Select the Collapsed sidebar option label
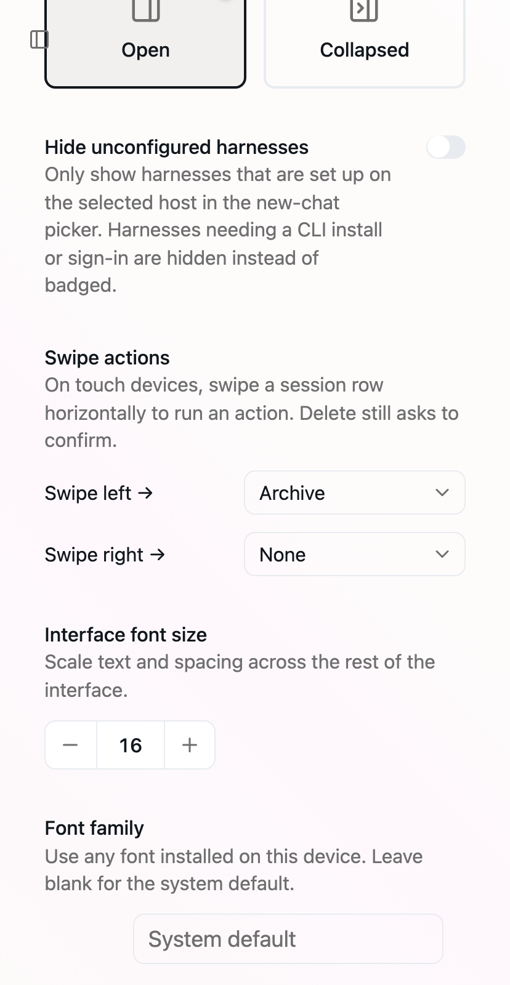This screenshot has height=985, width=510. coord(365,50)
